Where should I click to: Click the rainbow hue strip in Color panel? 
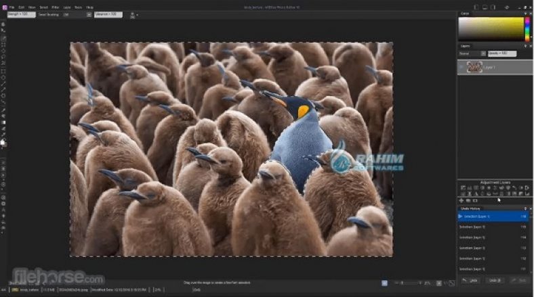527,29
